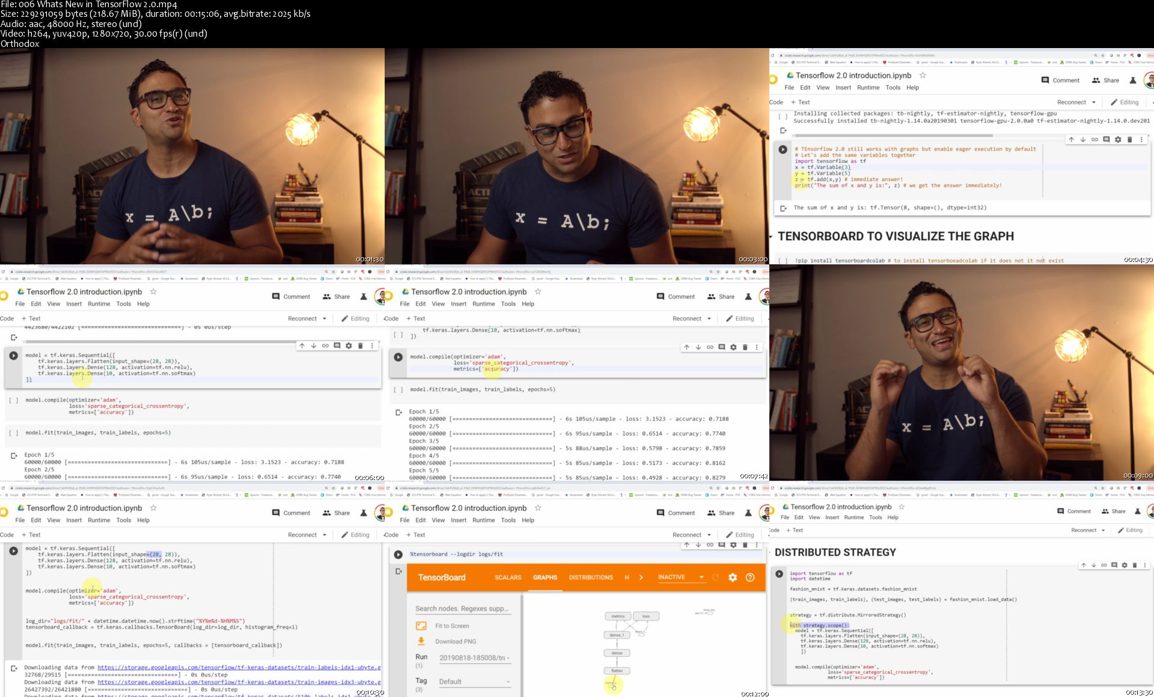Click chevron to show more TensorBoard tabs
The image size is (1154, 697).
(641, 577)
